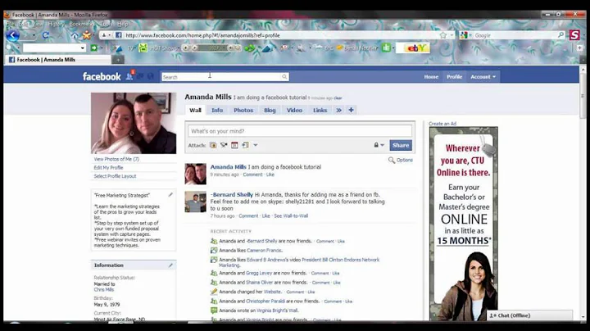The image size is (590, 331).
Task: Click the Profile link in header
Action: click(454, 77)
